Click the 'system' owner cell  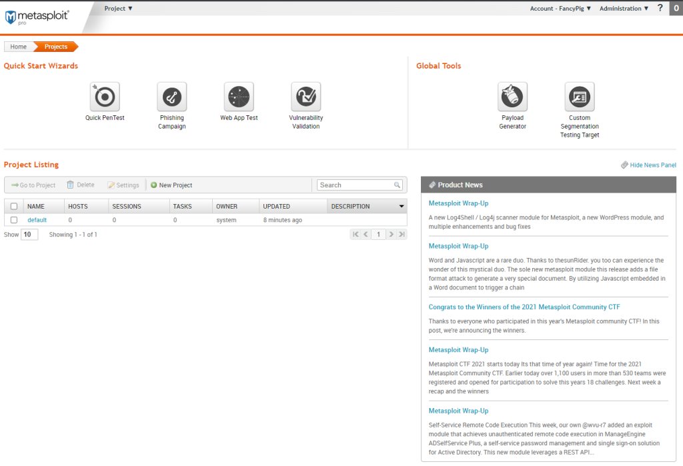point(226,220)
